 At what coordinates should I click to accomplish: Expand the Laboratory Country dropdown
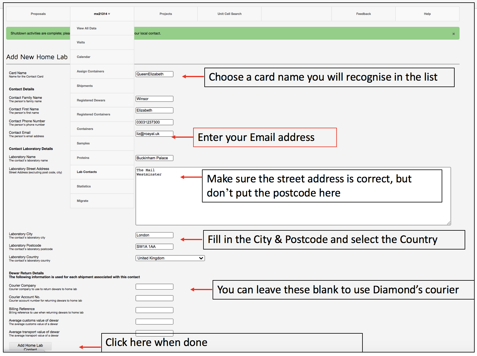pyautogui.click(x=170, y=258)
